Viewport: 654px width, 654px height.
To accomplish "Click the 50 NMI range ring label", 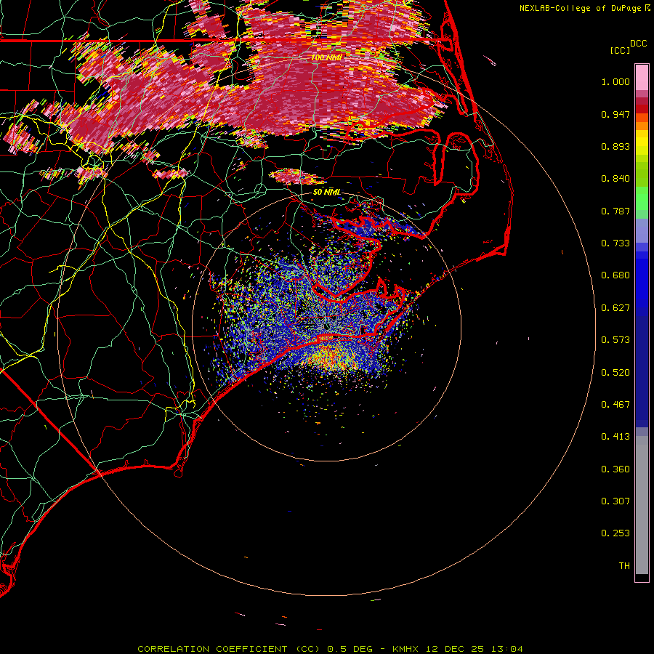I will pos(326,193).
